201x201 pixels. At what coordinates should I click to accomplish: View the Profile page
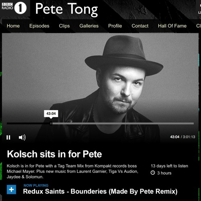point(115,26)
